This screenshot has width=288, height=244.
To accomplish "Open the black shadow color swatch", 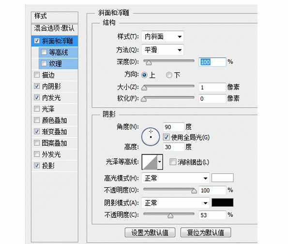I will 223,202.
